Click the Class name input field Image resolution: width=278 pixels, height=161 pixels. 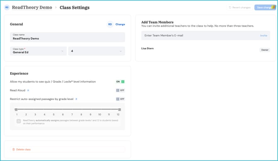click(67, 37)
